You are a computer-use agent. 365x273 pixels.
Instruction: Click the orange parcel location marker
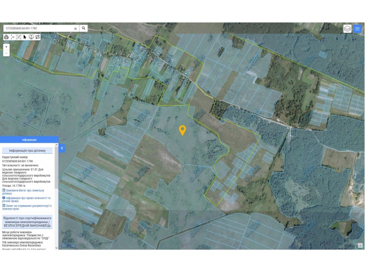click(x=182, y=130)
